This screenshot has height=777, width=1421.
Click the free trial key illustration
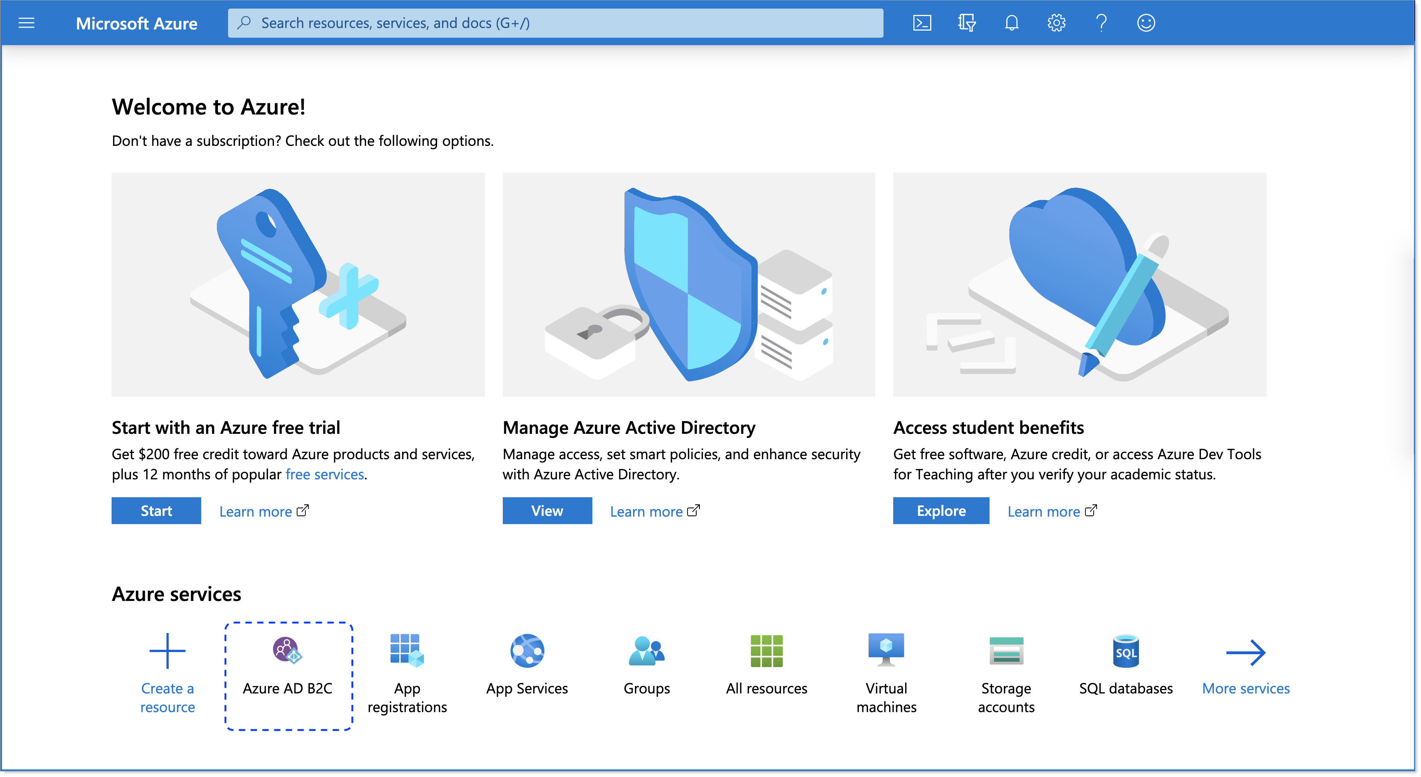click(x=298, y=285)
